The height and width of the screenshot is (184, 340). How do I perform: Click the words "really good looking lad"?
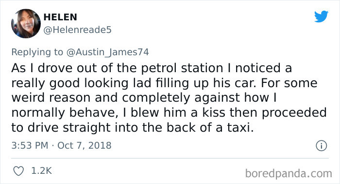[x=81, y=83]
